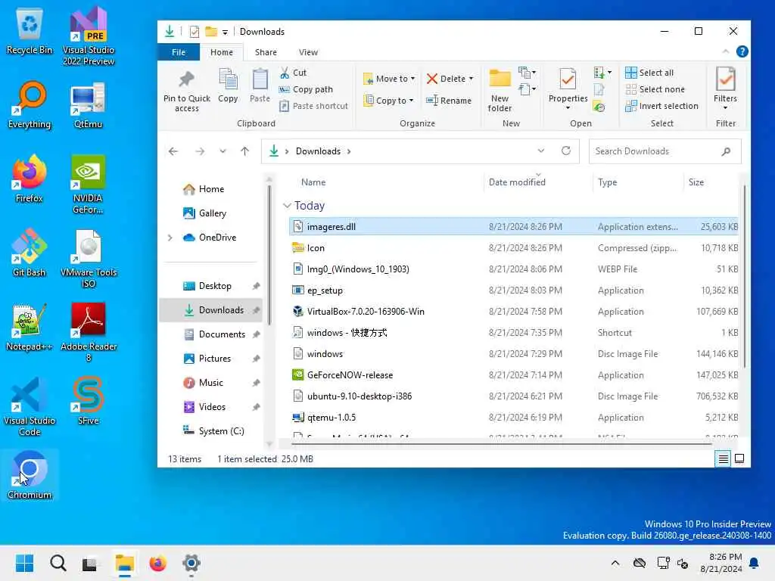Click the horizontal scrollbar of file list
Screen dimensions: 775x581
501,443
